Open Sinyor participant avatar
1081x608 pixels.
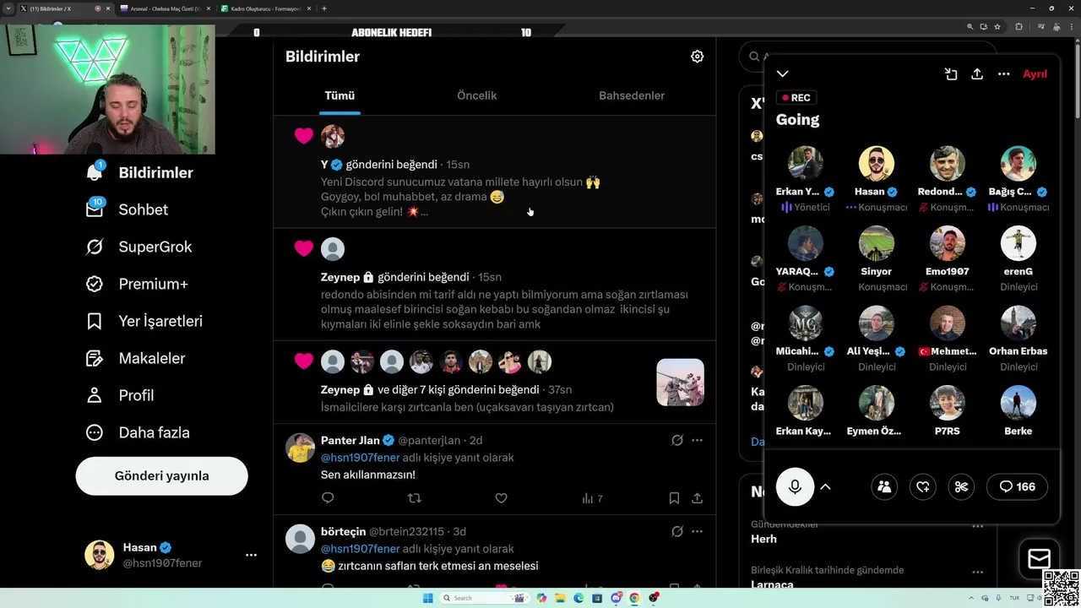876,243
